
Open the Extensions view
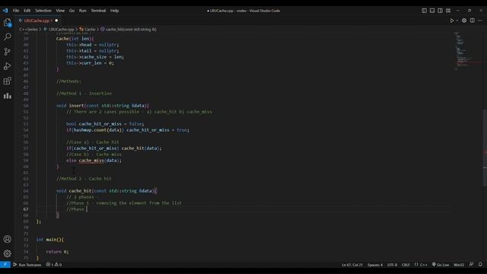click(7, 81)
